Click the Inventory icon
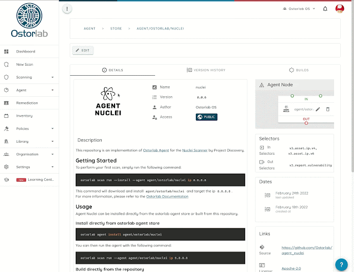354x272 pixels. point(6,116)
